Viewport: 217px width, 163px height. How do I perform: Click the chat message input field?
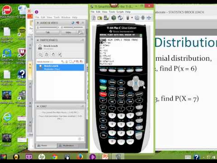coord(57,139)
